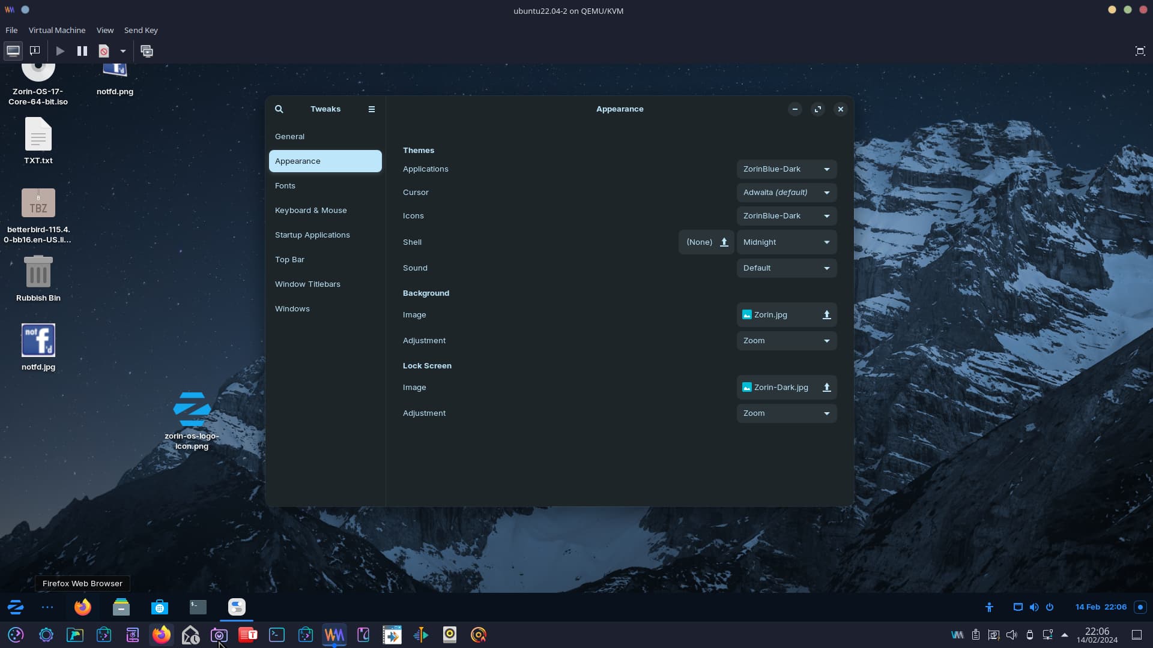1153x648 pixels.
Task: Pause the virtual machine
Action: [x=82, y=51]
